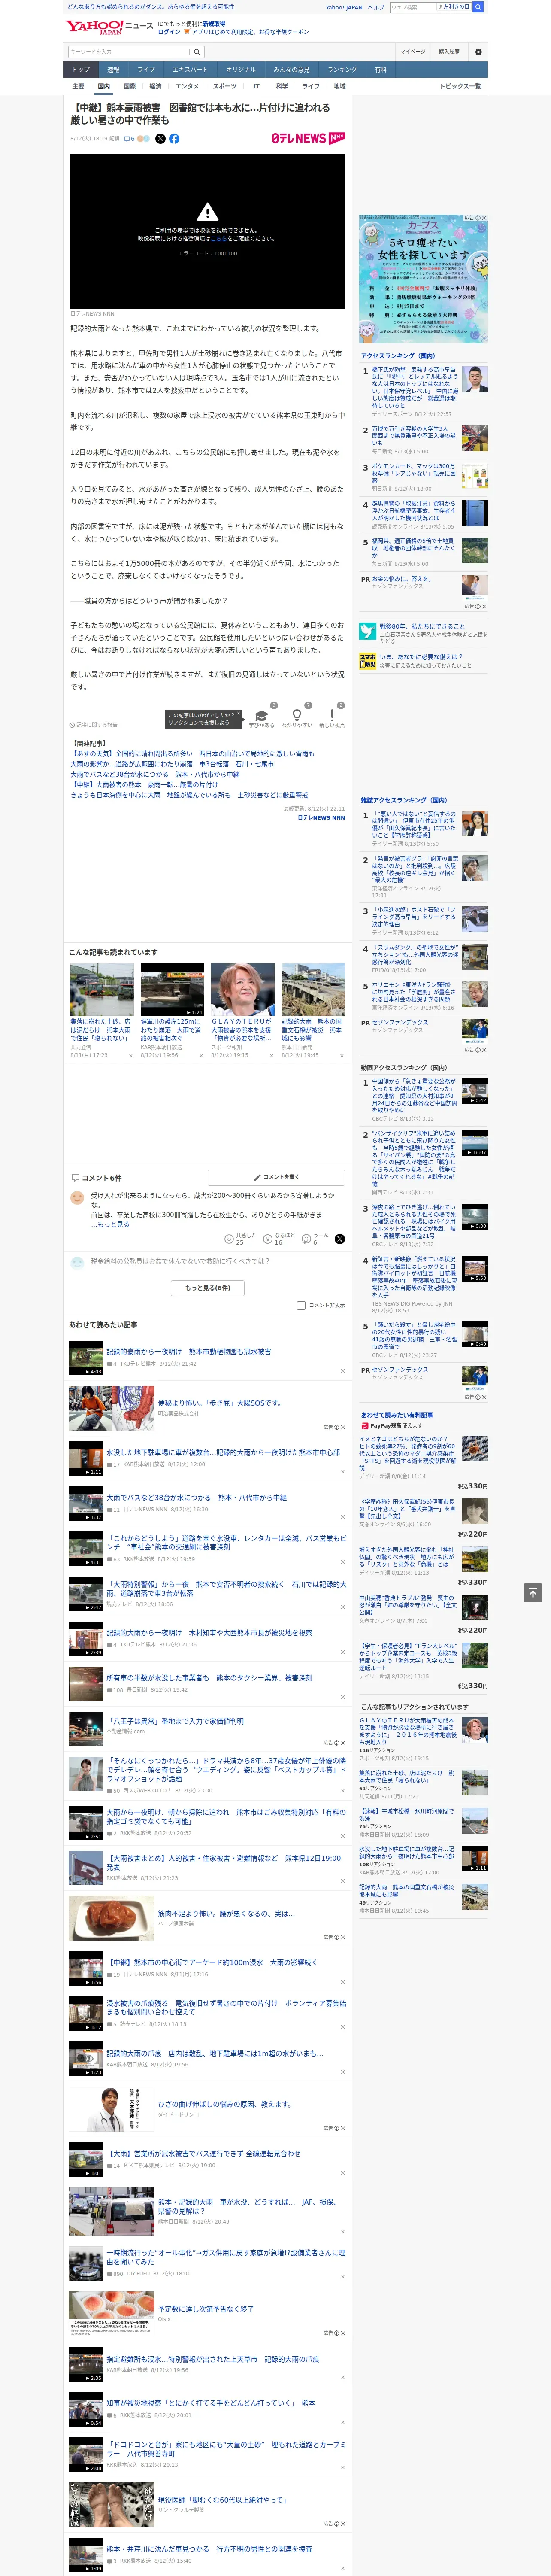Share first comment on X
The width and height of the screenshot is (551, 2576).
click(340, 1238)
